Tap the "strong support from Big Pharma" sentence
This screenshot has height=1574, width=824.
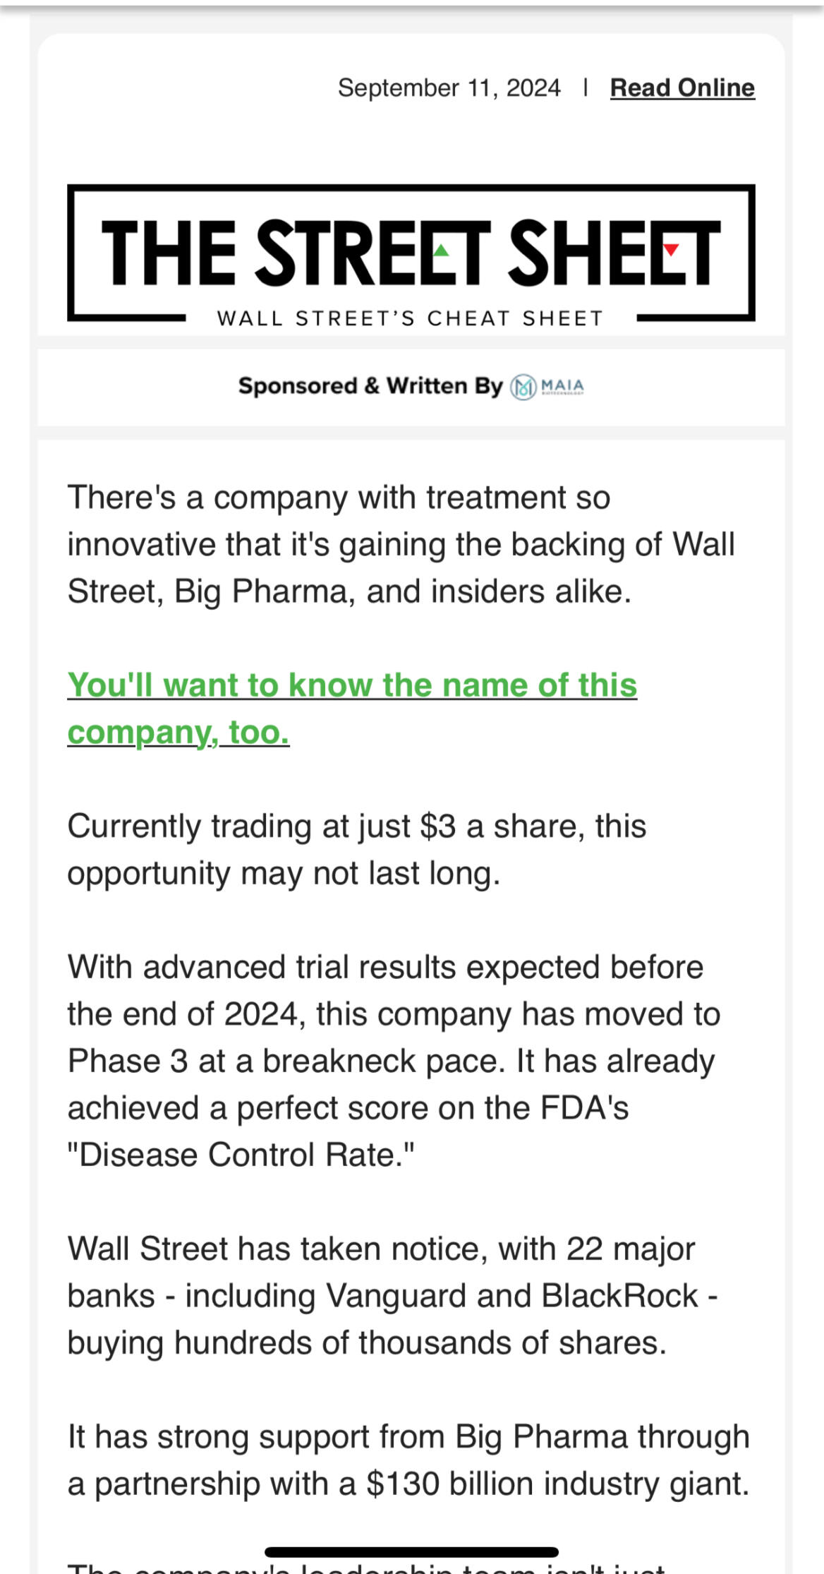click(408, 1436)
